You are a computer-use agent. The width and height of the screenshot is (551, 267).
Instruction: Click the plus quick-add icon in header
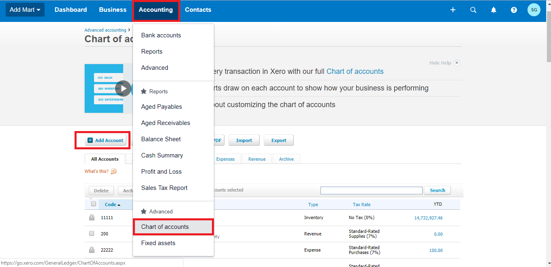click(x=453, y=10)
